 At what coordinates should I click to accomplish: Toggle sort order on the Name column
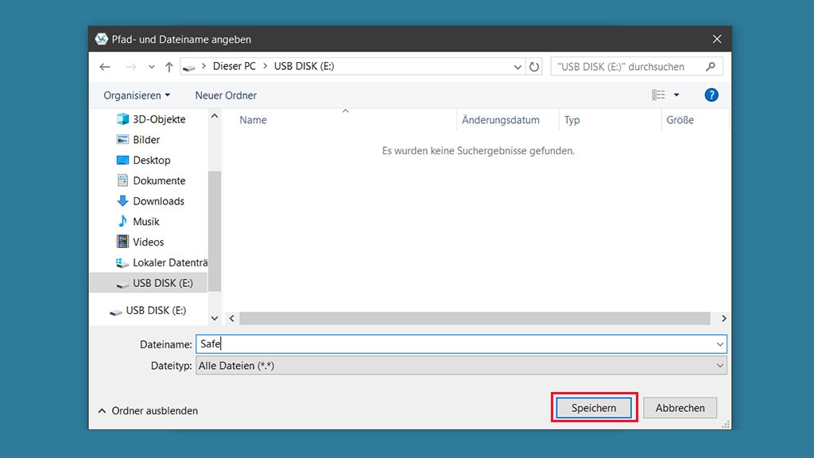[253, 120]
